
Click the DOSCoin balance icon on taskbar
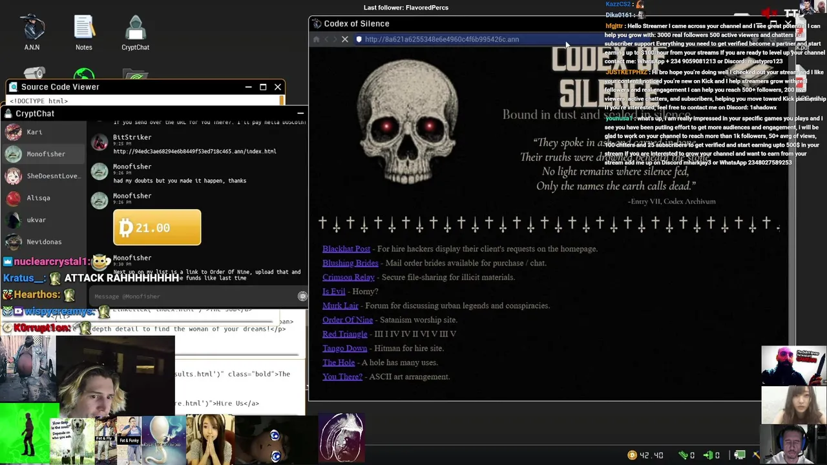coord(632,455)
